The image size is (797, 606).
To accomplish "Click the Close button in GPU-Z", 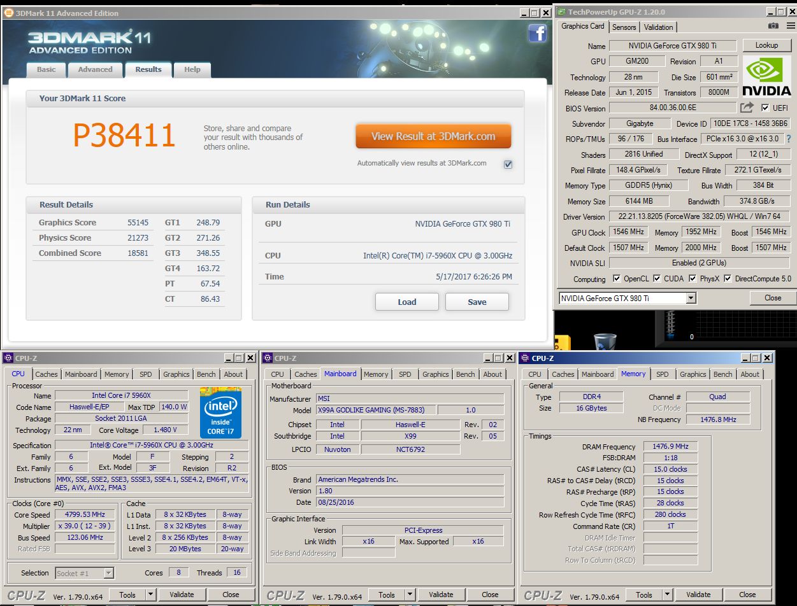I will pos(772,297).
